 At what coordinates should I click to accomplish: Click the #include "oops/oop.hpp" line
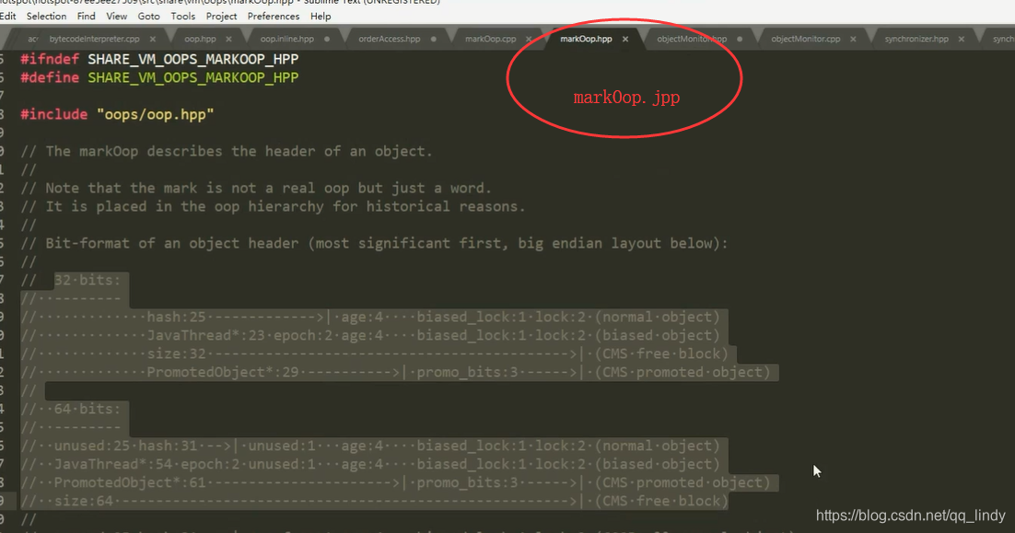[117, 114]
